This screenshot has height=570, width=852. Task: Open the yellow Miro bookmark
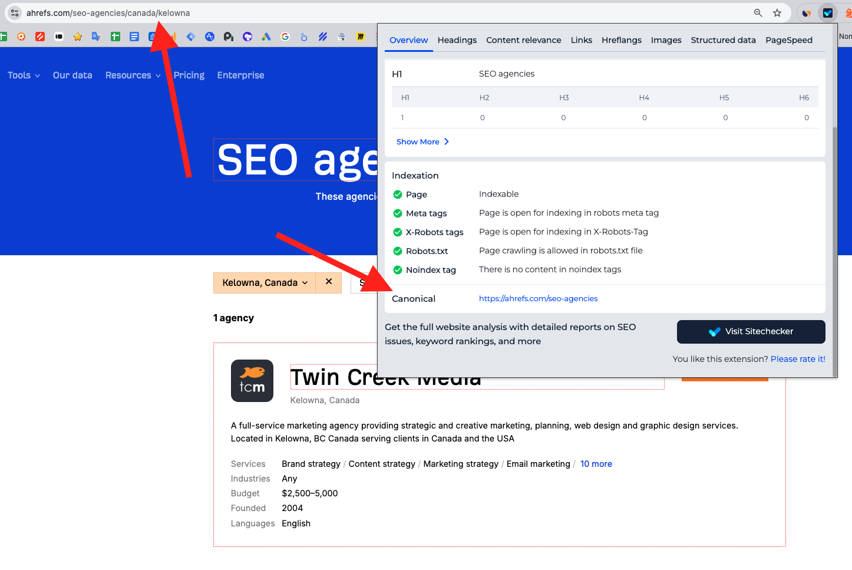click(361, 37)
